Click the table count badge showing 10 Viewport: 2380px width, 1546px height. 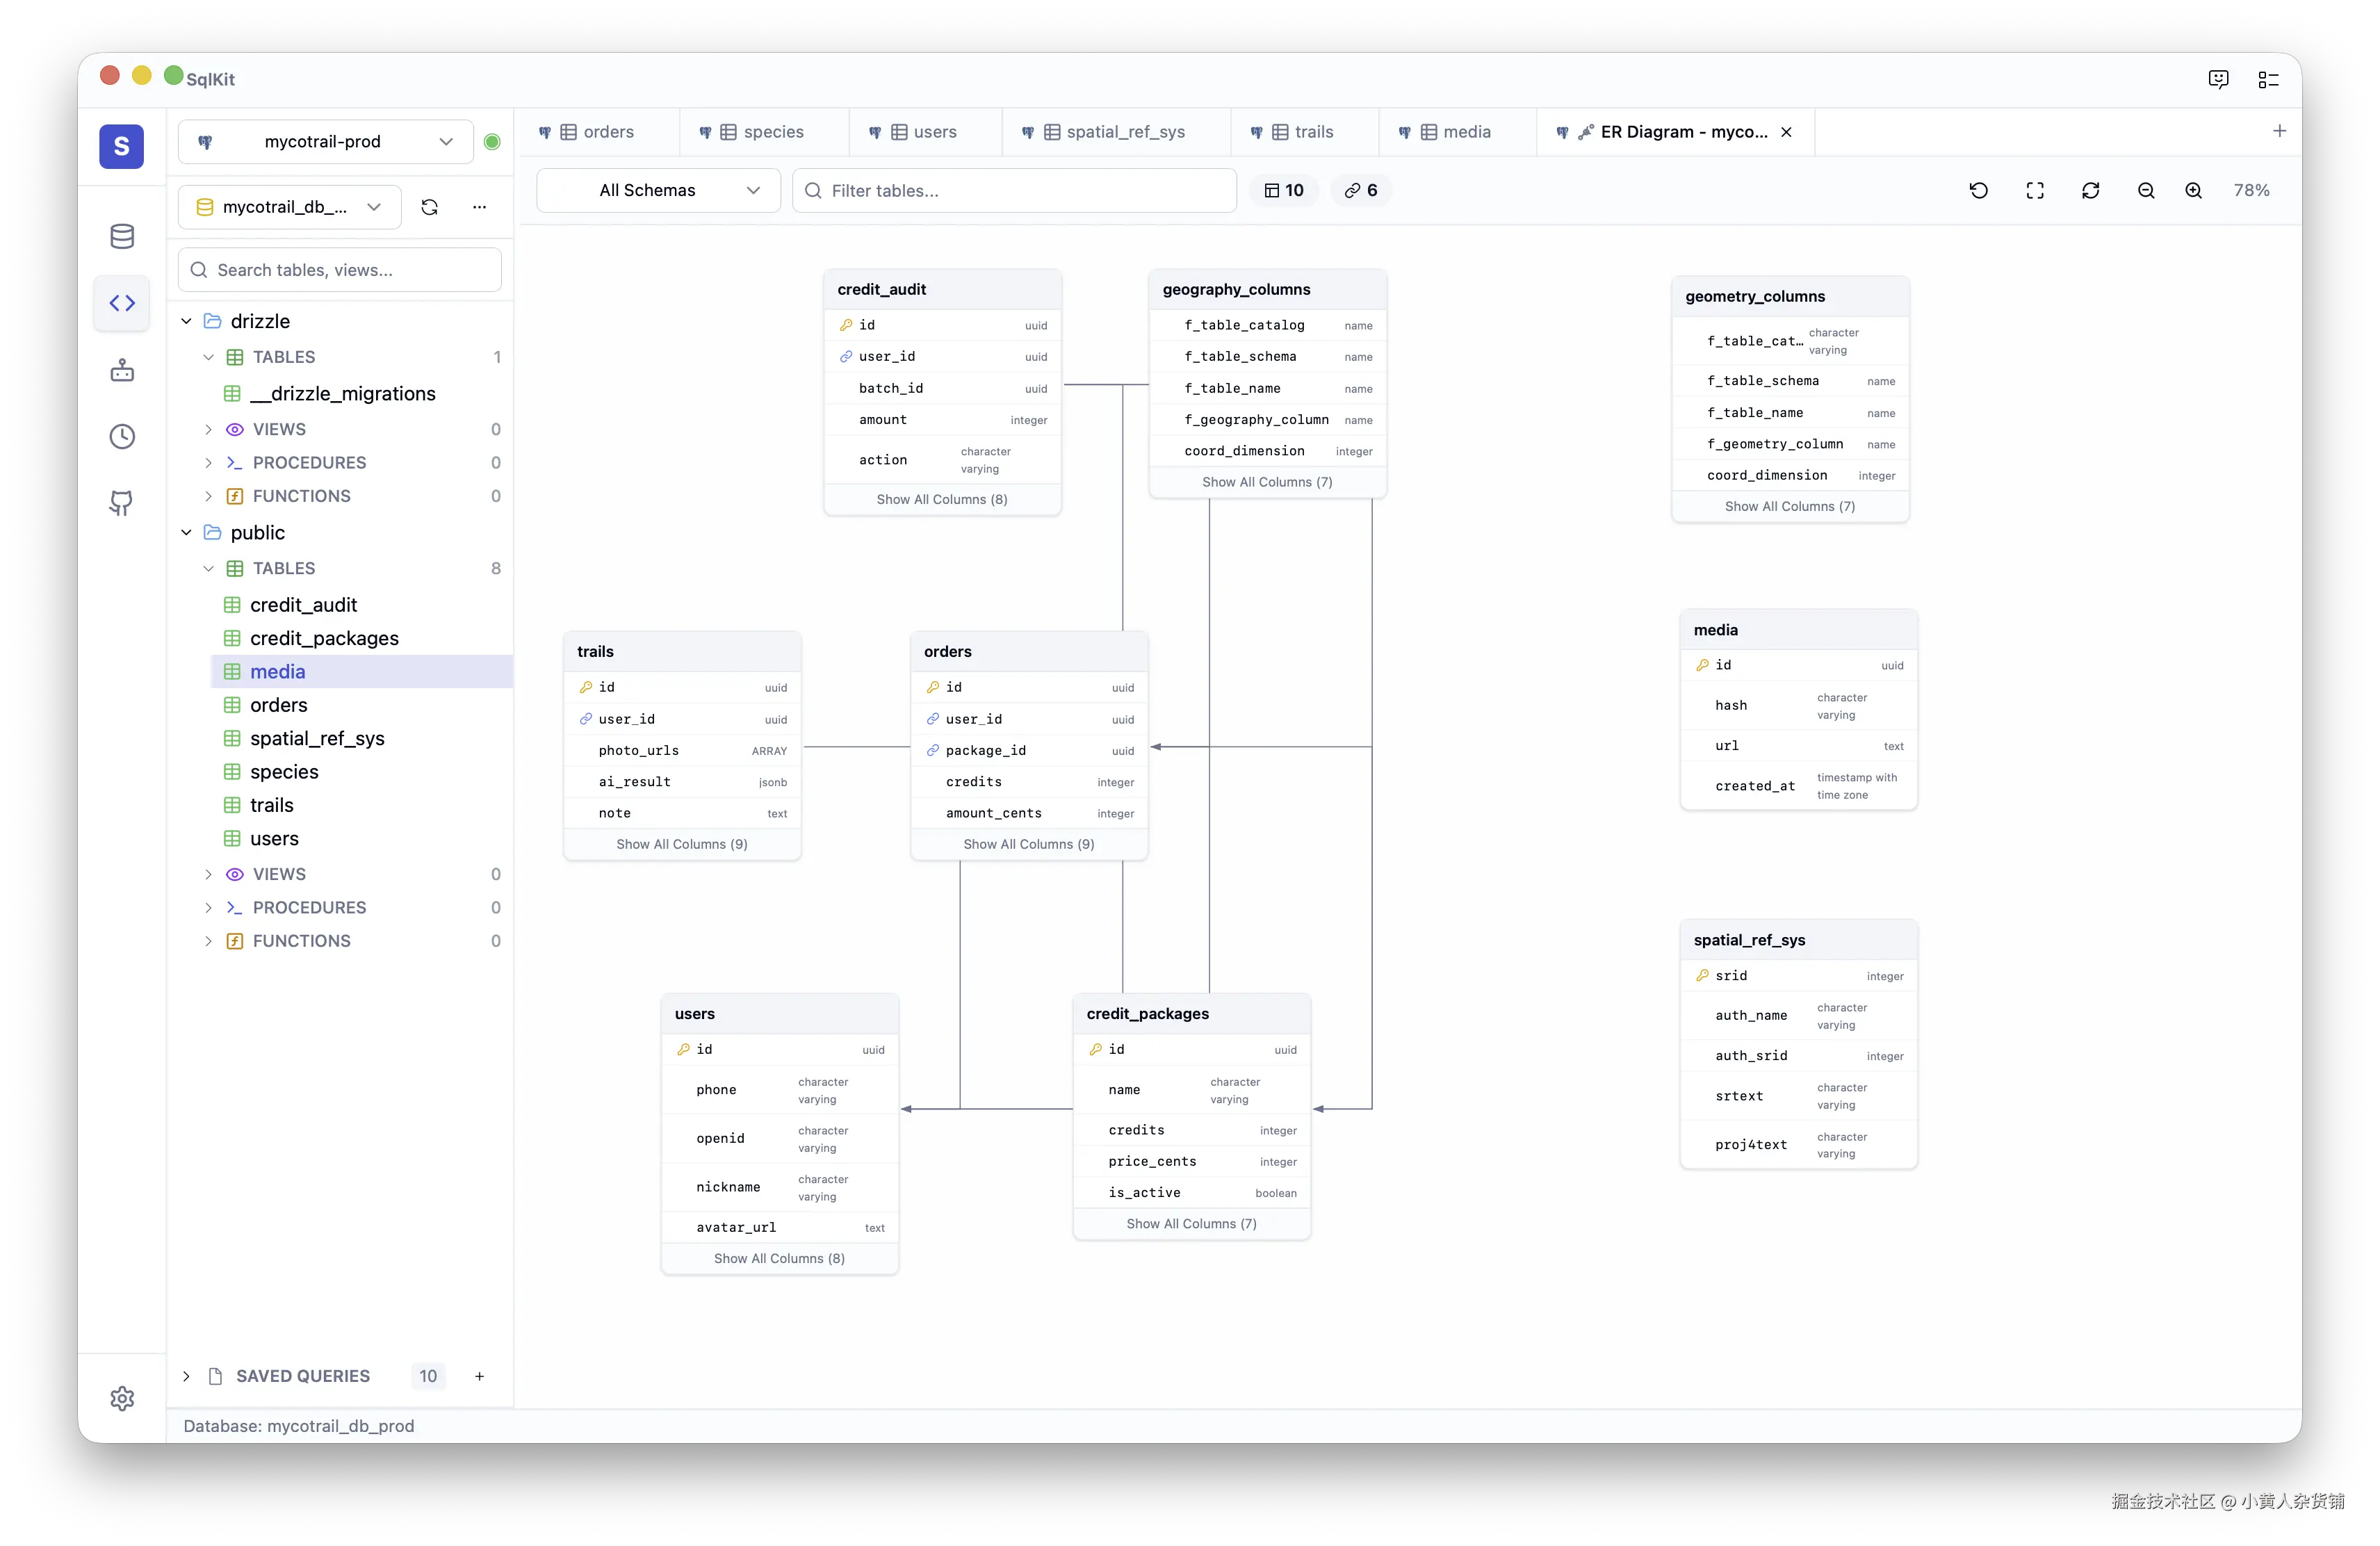click(x=1284, y=190)
